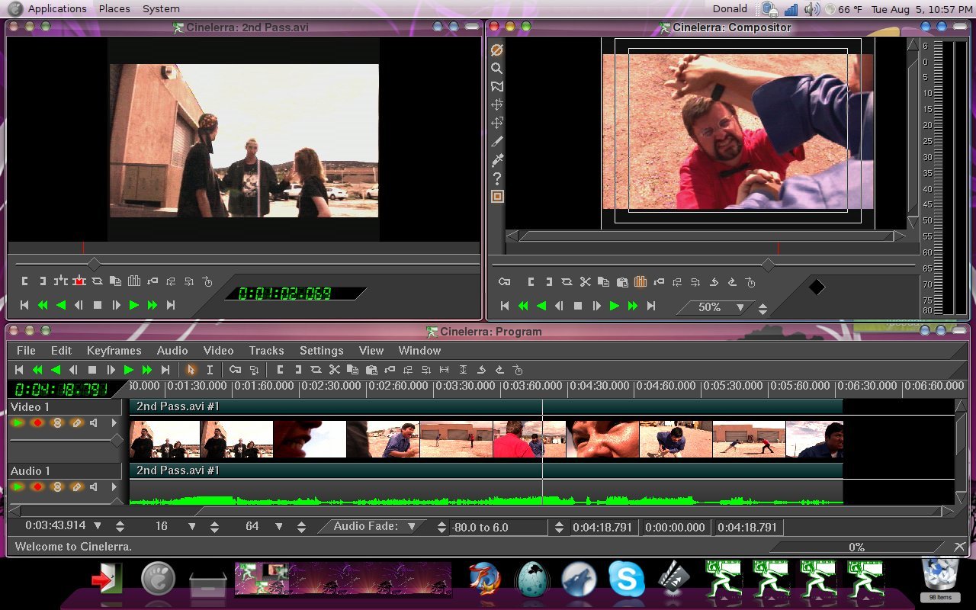Open the Tracks menu
This screenshot has height=610, width=976.
[266, 351]
